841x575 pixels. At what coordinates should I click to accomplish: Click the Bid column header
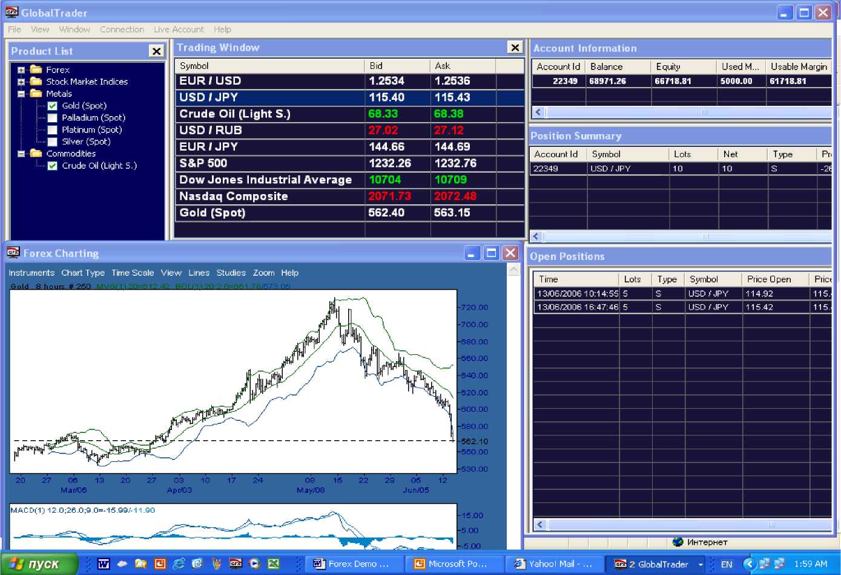pos(397,66)
